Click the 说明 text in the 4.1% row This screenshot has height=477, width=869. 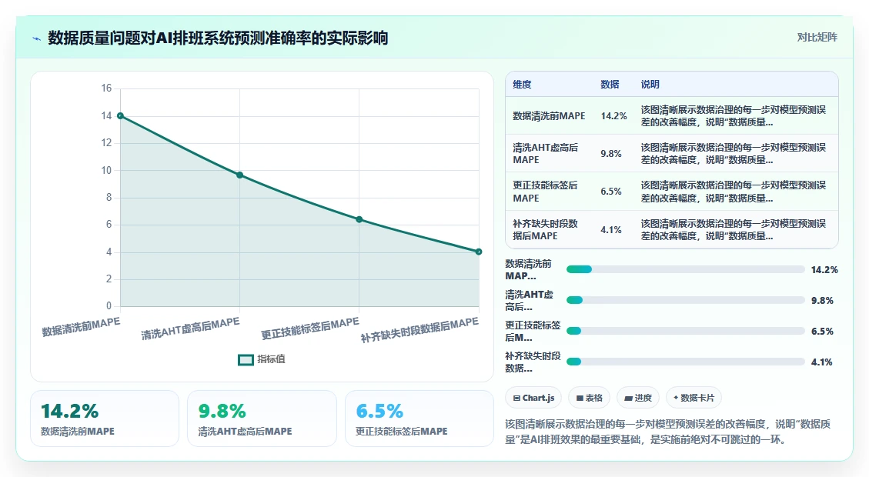click(734, 229)
